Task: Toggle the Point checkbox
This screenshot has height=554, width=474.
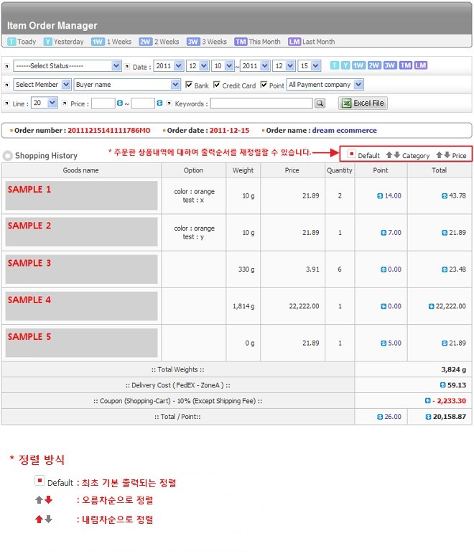Action: click(x=264, y=85)
